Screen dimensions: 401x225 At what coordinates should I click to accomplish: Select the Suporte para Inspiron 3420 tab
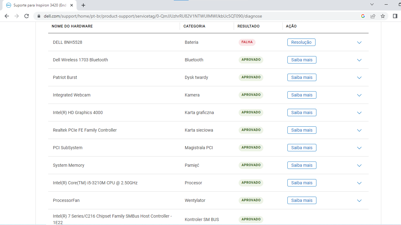pyautogui.click(x=40, y=5)
